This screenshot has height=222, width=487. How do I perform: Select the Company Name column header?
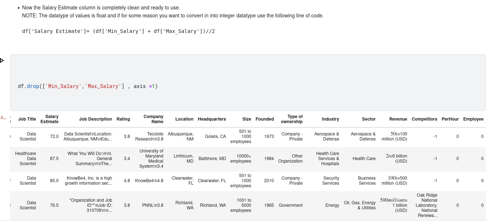click(x=153, y=119)
